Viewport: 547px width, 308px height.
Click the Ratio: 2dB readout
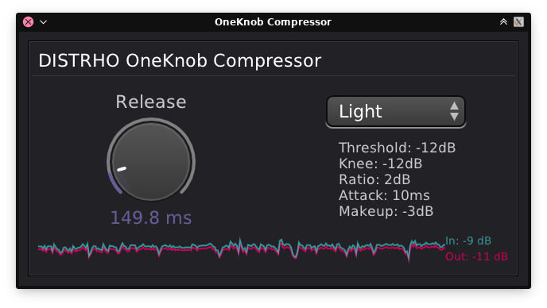pos(374,179)
